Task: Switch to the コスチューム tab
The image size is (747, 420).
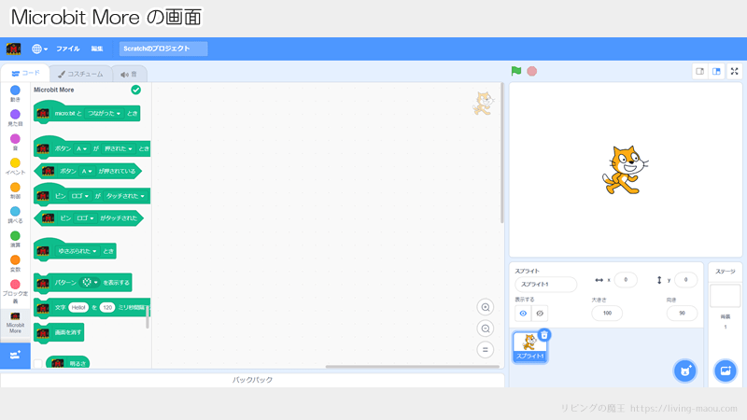Action: (x=80, y=74)
